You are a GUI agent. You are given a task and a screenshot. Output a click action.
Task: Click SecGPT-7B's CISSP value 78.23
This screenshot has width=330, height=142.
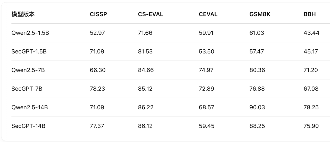(x=97, y=89)
